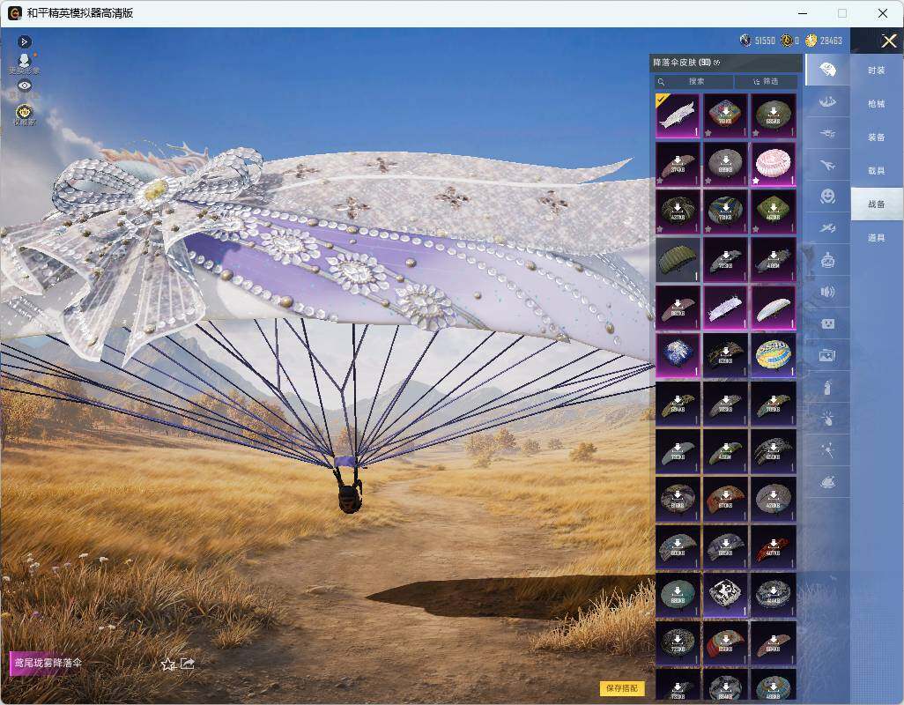Switch to the 枪械 tab
Image resolution: width=904 pixels, height=705 pixels.
coord(877,104)
